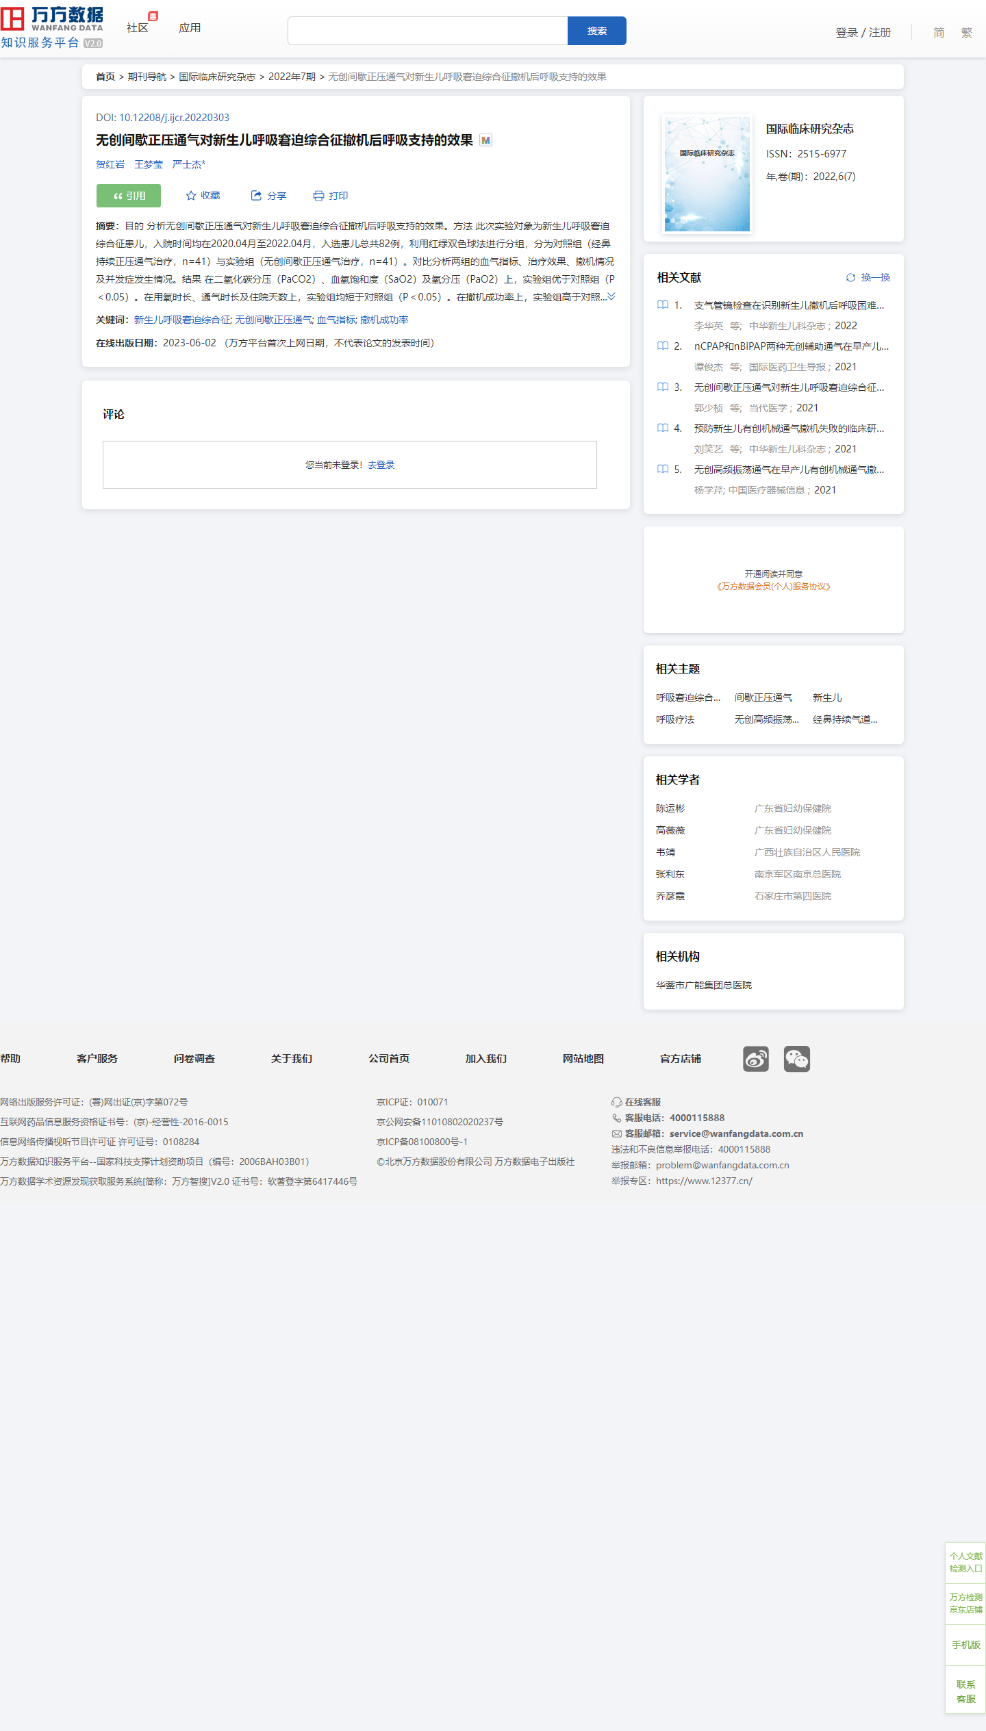Expand the truncated abstract chevron
Image resolution: width=986 pixels, height=1731 pixels.
tap(611, 296)
